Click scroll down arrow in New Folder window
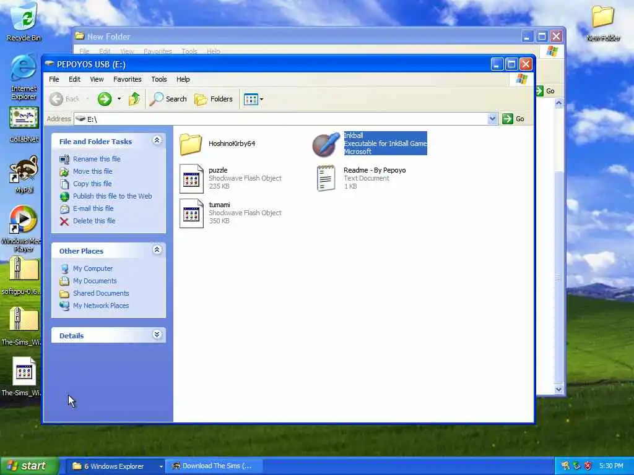Image resolution: width=634 pixels, height=475 pixels. 558,390
